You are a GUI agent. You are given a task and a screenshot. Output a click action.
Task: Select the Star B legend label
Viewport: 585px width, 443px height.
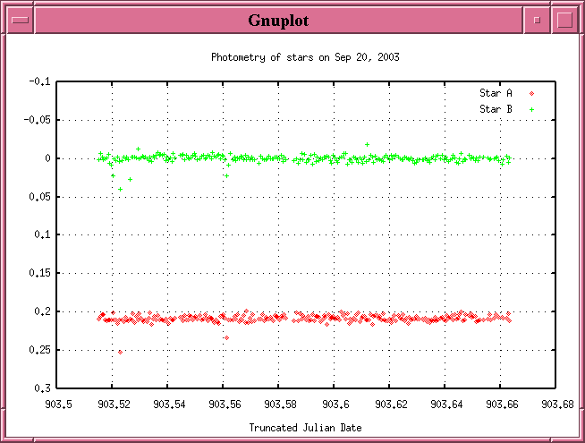(x=496, y=109)
